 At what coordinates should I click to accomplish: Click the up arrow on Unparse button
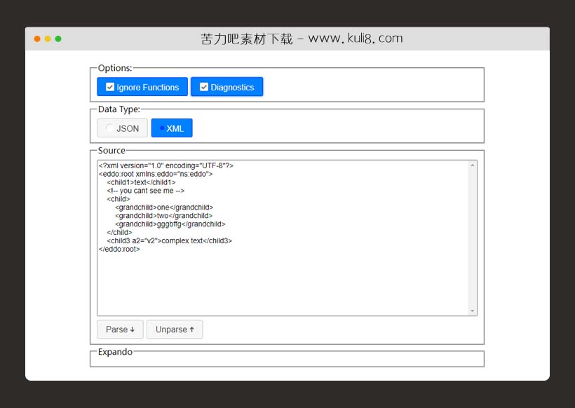point(191,329)
